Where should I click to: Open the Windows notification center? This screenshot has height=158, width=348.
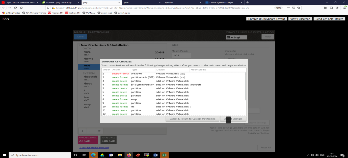click(342, 155)
